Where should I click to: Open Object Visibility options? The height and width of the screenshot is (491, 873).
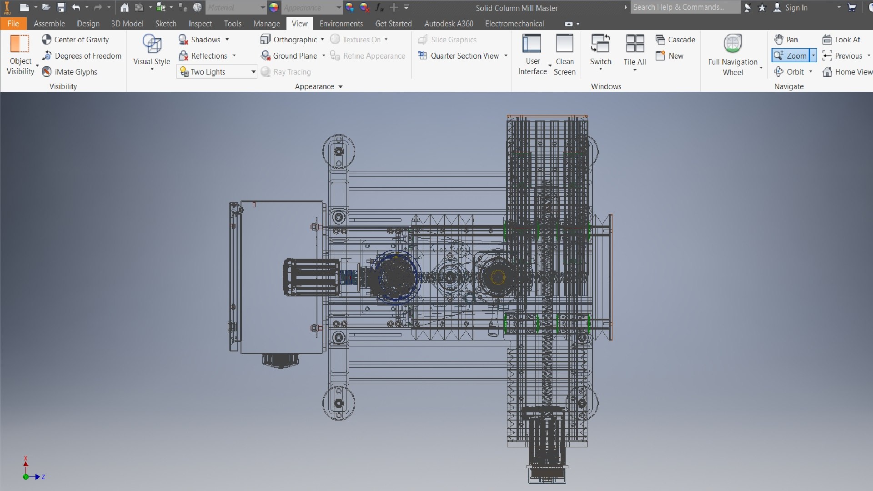[20, 55]
